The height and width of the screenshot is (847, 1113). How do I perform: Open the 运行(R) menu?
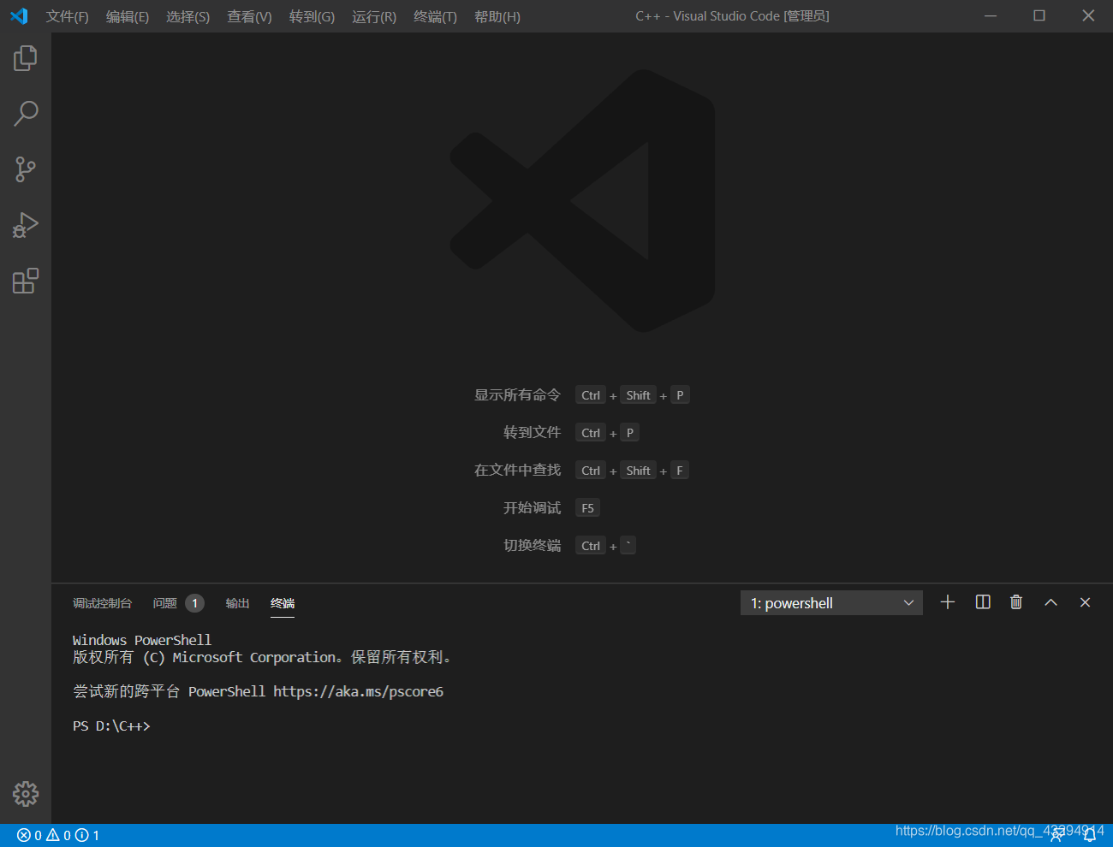point(374,17)
